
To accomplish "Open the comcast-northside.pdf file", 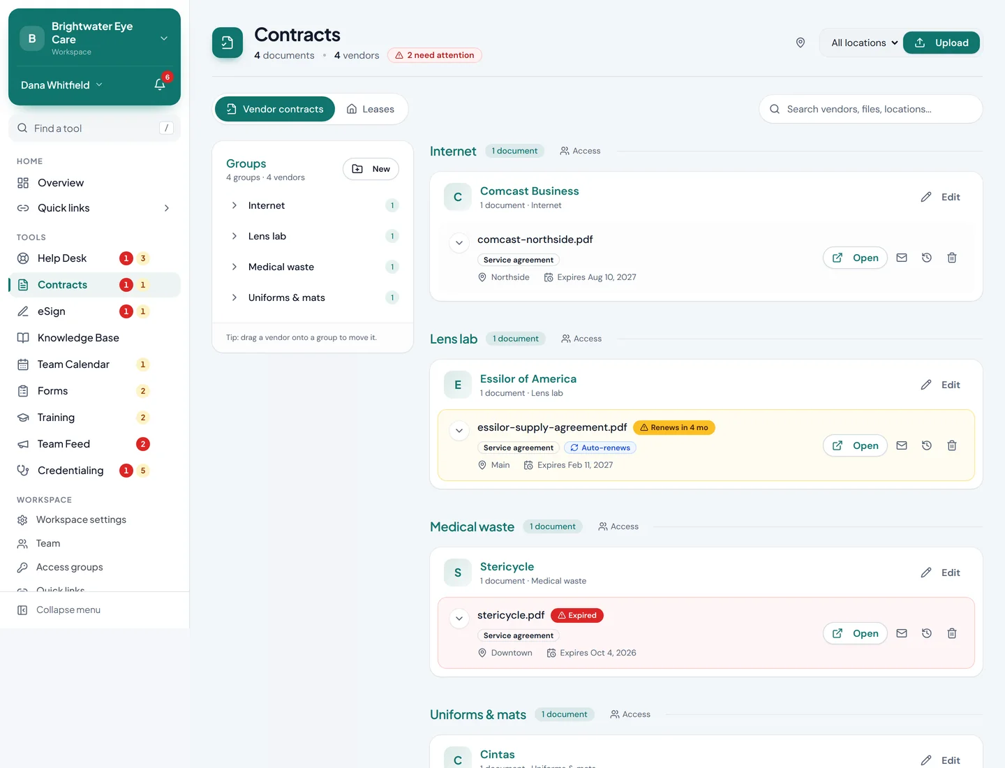I will click(855, 258).
